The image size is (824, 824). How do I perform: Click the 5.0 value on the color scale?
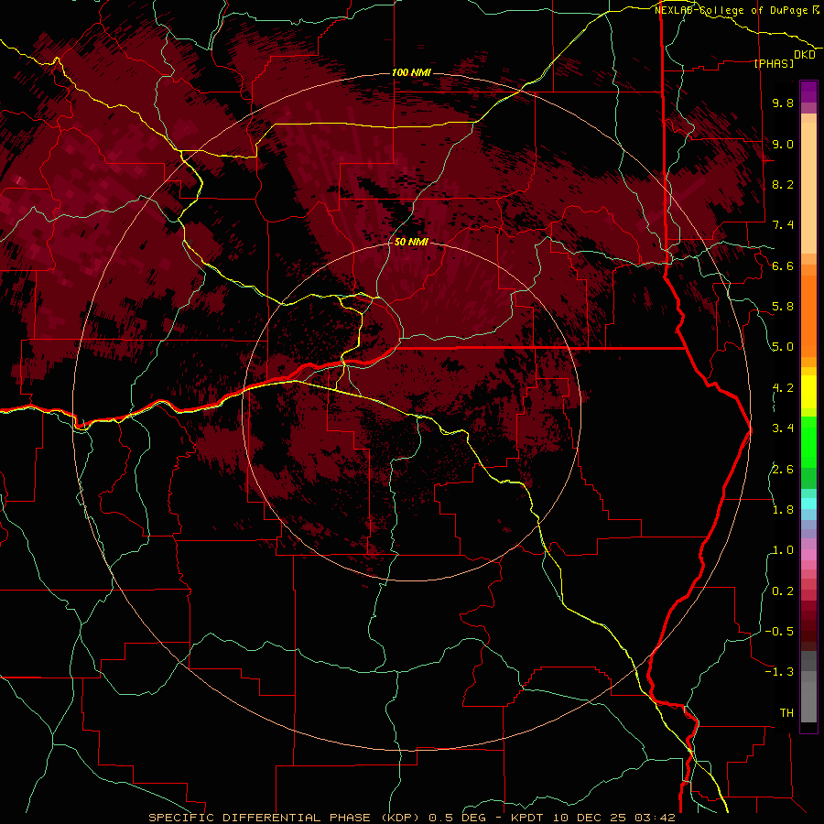click(x=783, y=347)
